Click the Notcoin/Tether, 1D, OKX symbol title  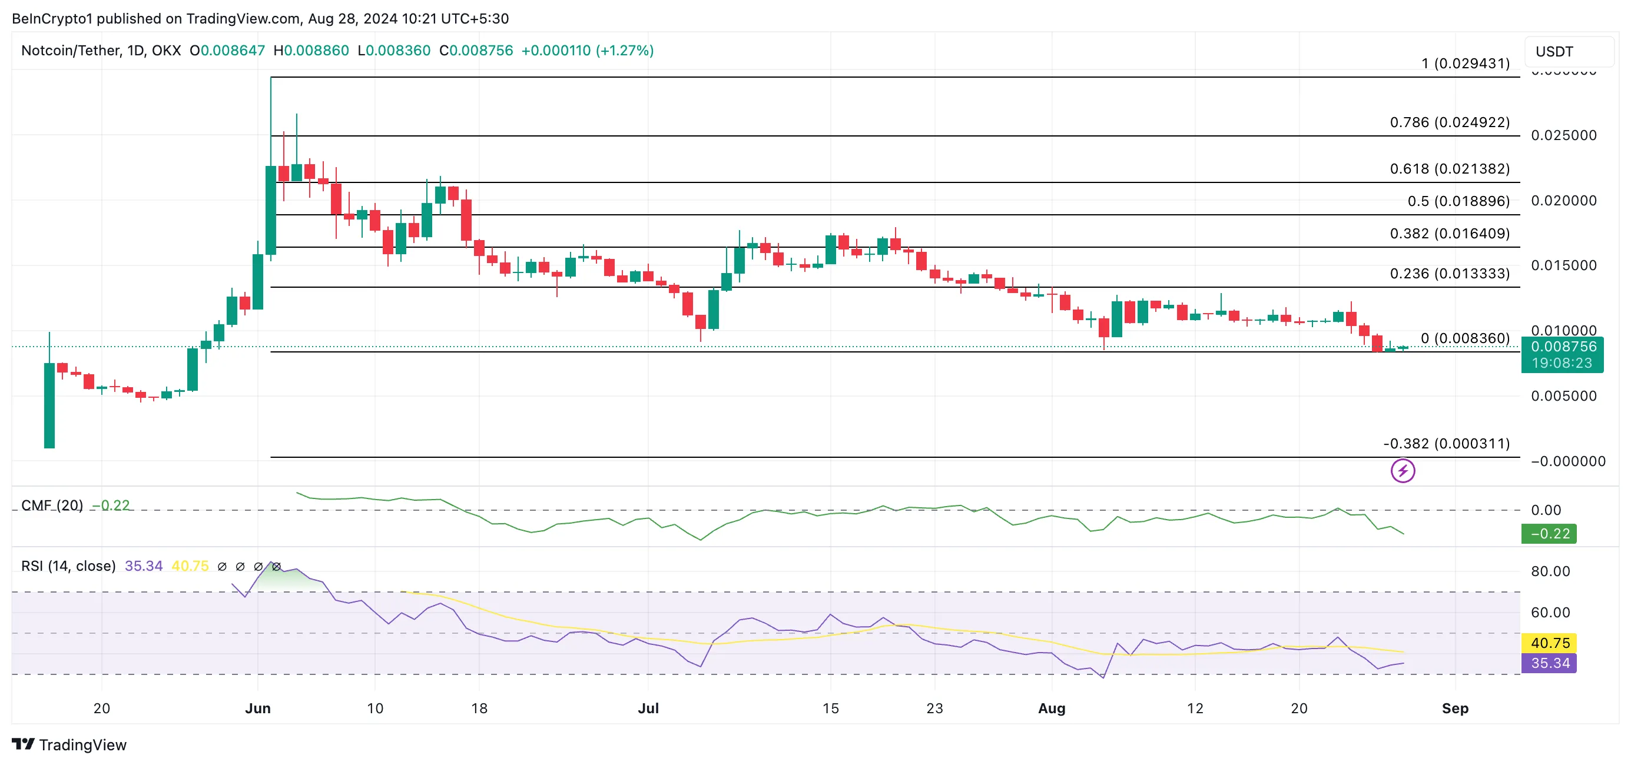point(101,51)
